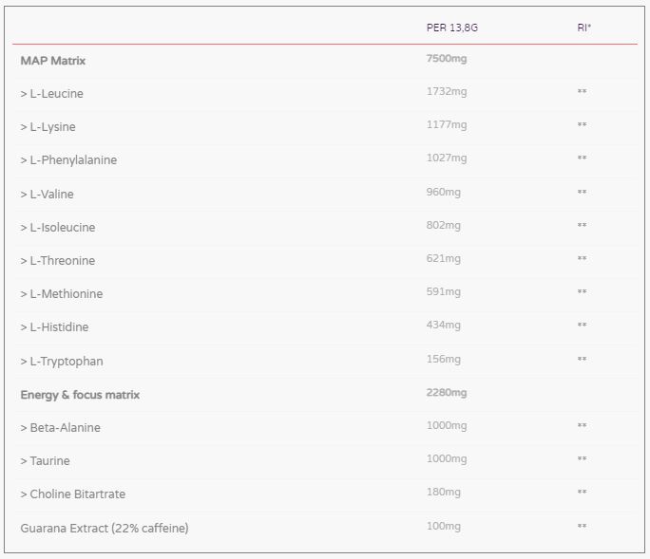Image resolution: width=650 pixels, height=559 pixels.
Task: Select the L-Lysine row label
Action: [48, 127]
